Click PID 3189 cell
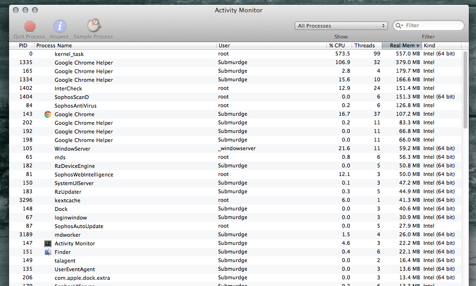 tap(26, 234)
